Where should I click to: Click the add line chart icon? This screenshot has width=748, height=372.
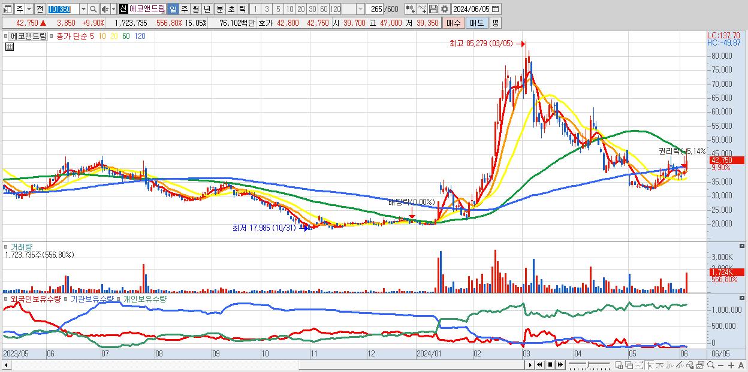pyautogui.click(x=421, y=9)
